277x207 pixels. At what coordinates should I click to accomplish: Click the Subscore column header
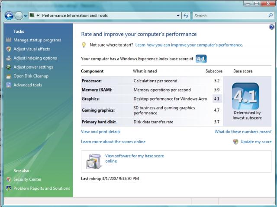[x=214, y=71]
